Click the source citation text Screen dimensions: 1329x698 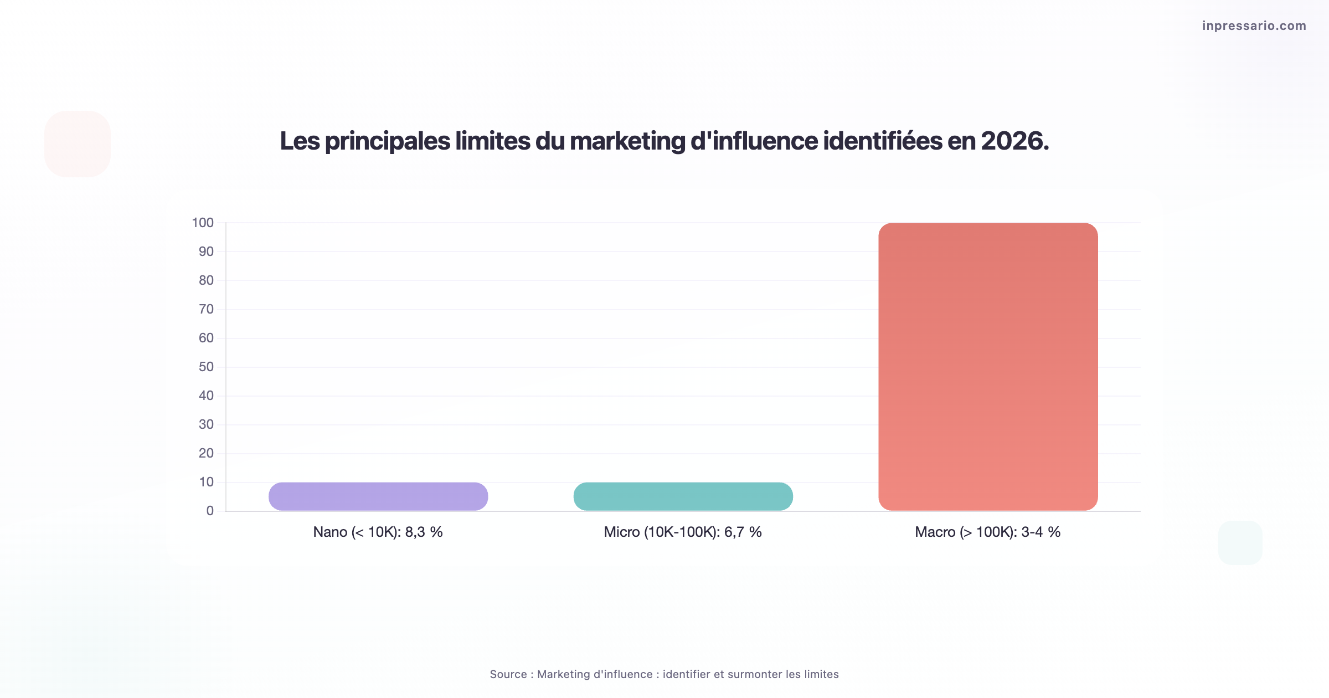click(664, 675)
